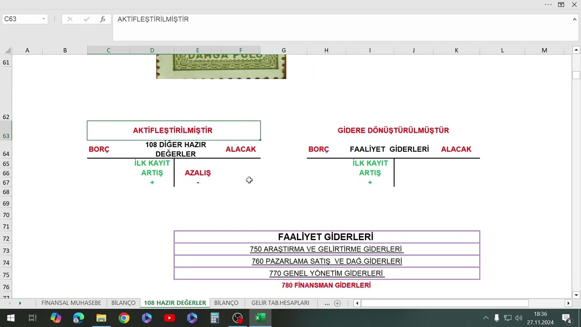Open the taskbar clock showing 18:36
Image resolution: width=581 pixels, height=327 pixels.
(540, 318)
